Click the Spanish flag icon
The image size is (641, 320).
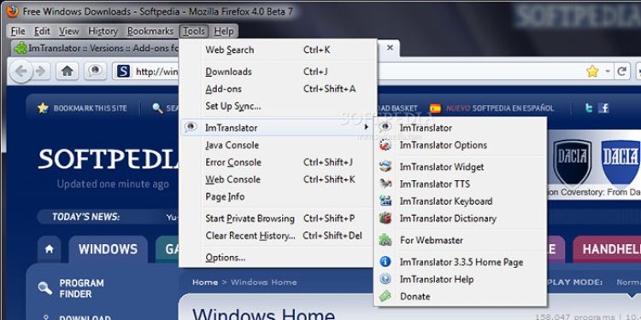(435, 108)
